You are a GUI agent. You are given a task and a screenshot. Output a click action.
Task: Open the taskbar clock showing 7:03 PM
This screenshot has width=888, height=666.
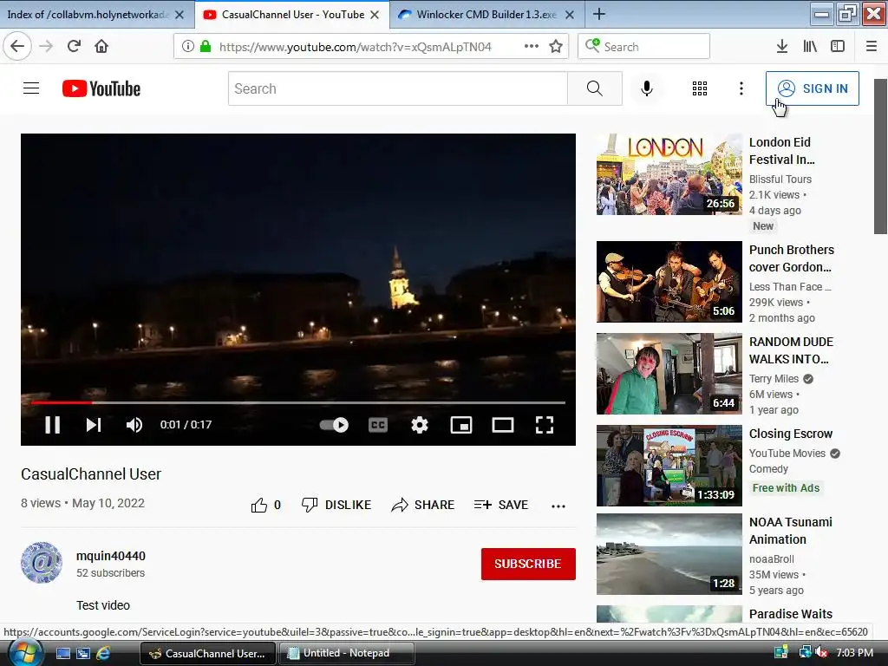pos(854,653)
